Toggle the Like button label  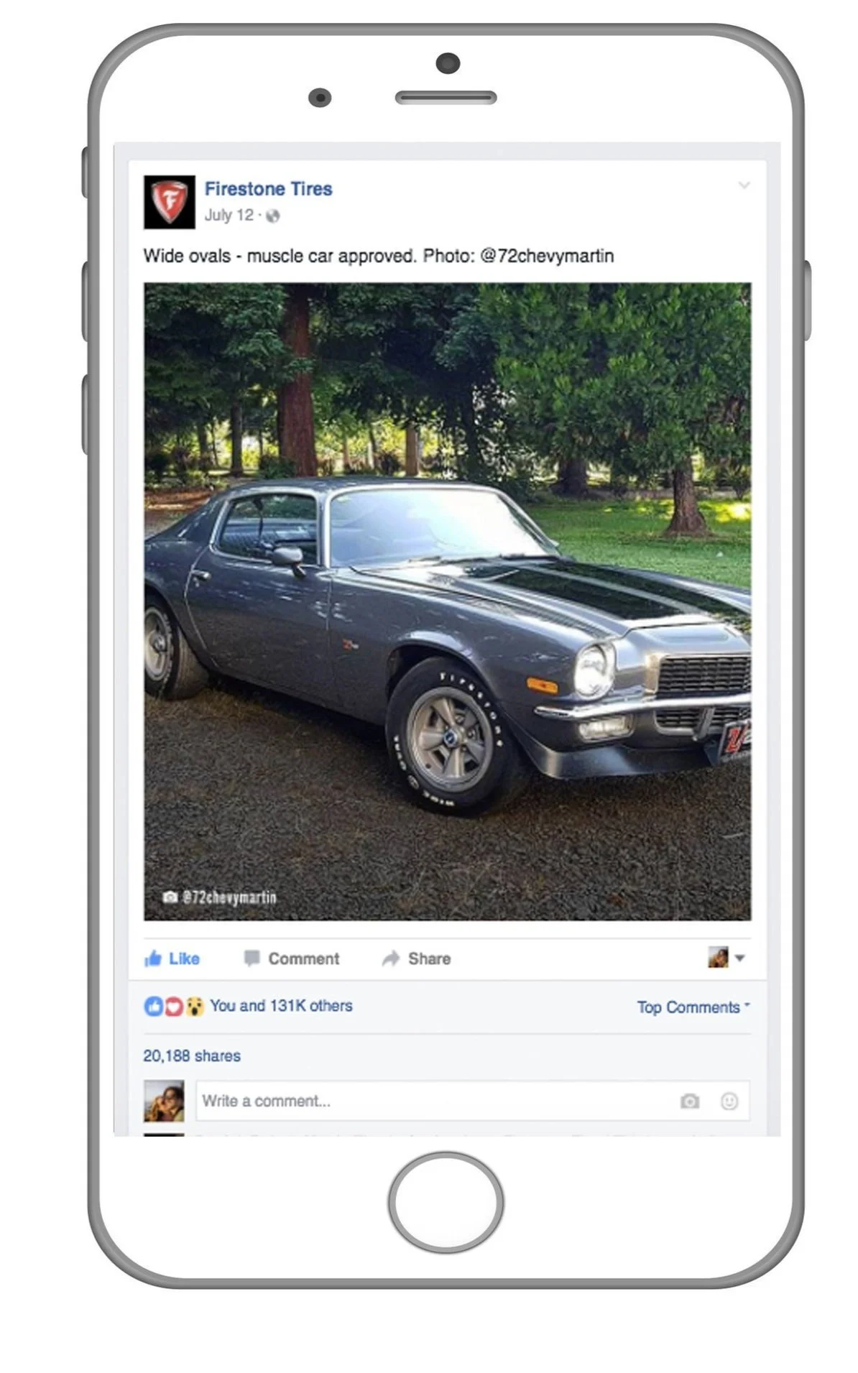click(x=184, y=958)
